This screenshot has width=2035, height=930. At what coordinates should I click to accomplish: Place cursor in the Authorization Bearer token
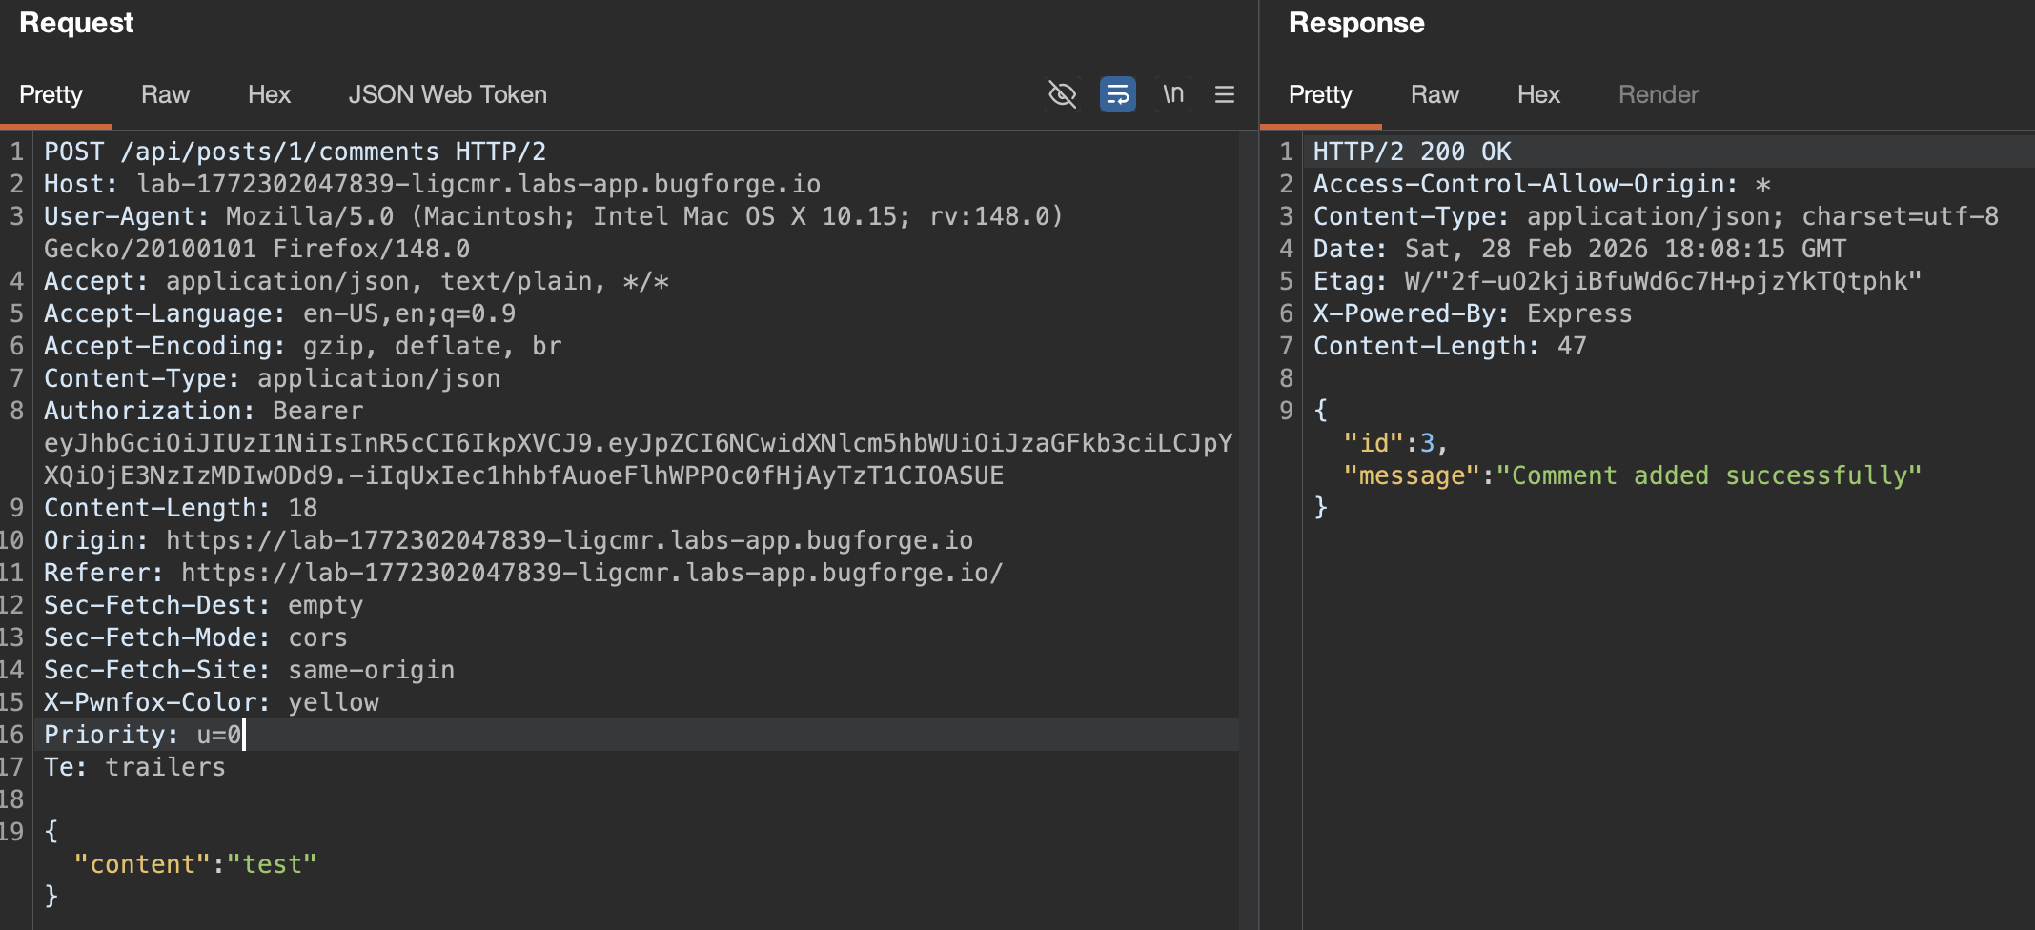point(637,444)
